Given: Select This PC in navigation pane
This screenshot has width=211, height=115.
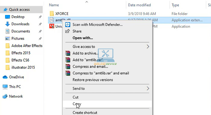Looking at the screenshot, I should 15,87.
